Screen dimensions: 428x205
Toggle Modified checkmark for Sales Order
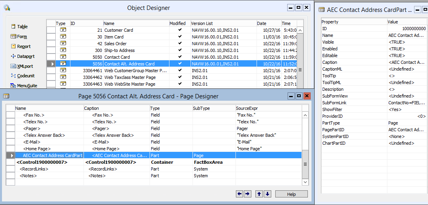tap(180, 44)
